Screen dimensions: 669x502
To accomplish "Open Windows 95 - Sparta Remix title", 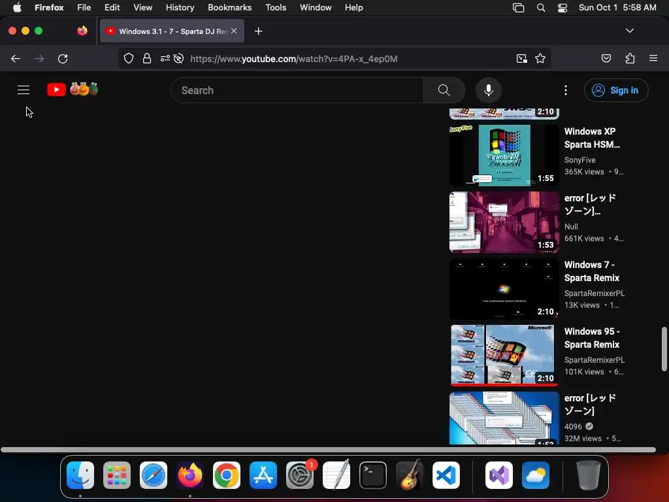I will click(592, 338).
